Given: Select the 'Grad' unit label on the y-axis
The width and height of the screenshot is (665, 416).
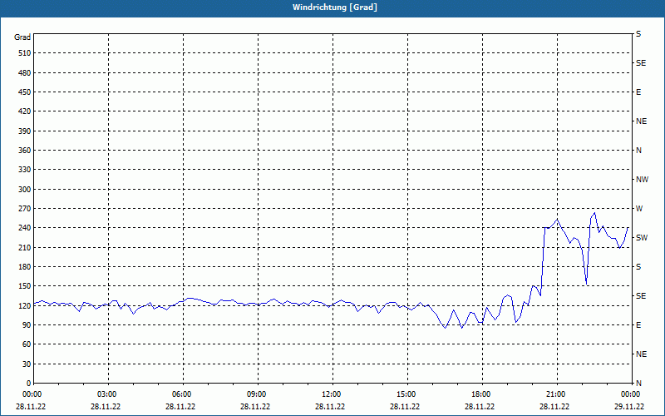Looking at the screenshot, I should [22, 37].
